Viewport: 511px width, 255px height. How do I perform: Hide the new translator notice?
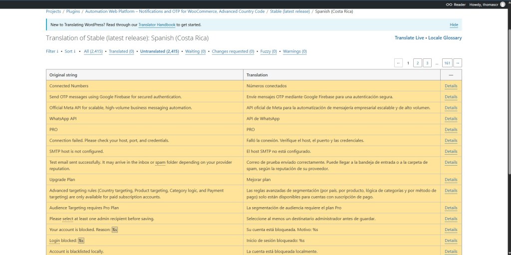pyautogui.click(x=454, y=25)
